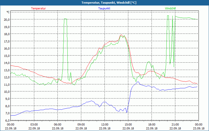Click the 12,0 y-axis value
This screenshot has width=209, height=131.
click(7, 77)
